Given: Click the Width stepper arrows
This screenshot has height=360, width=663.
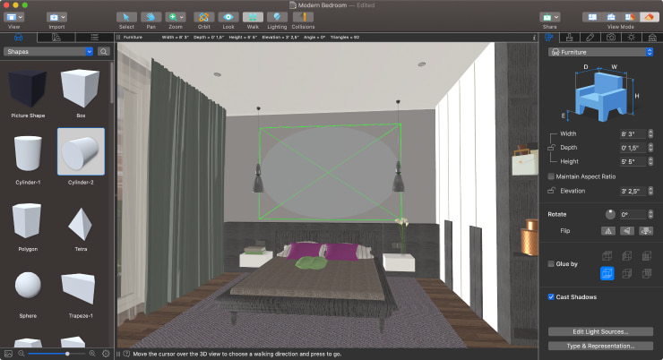Looking at the screenshot, I should pos(650,134).
